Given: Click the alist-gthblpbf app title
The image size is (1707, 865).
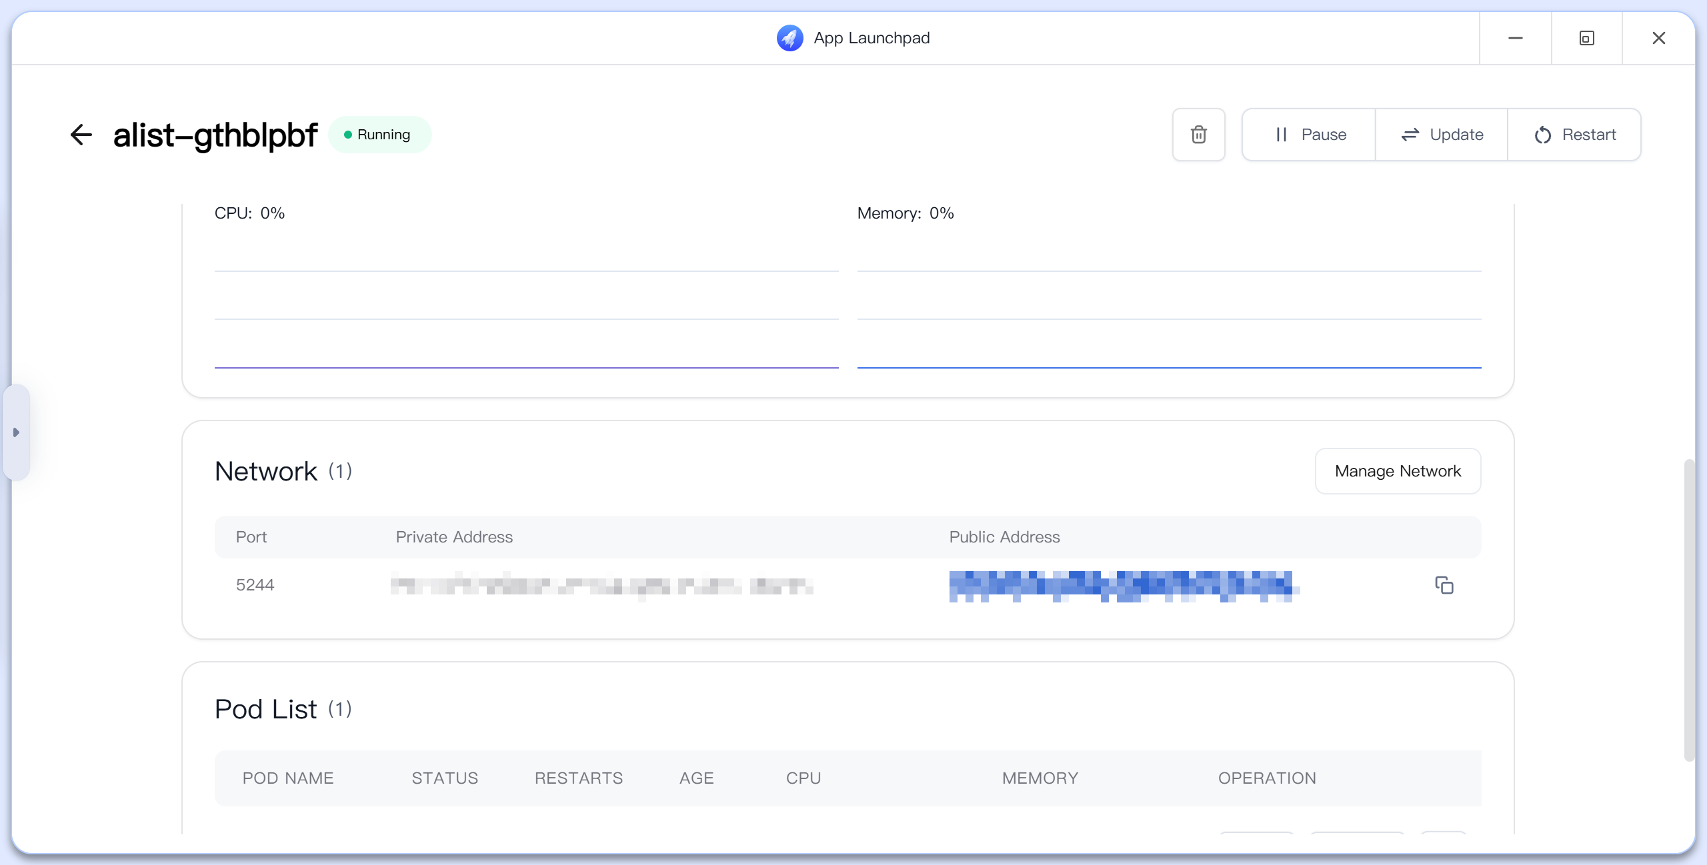Looking at the screenshot, I should 215,135.
